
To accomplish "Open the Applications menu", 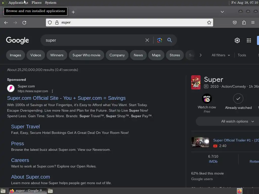I will coord(18,3).
